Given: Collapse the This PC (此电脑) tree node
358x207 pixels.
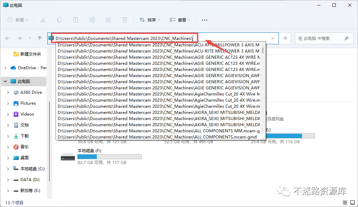Looking at the screenshot, I should pos(5,82).
